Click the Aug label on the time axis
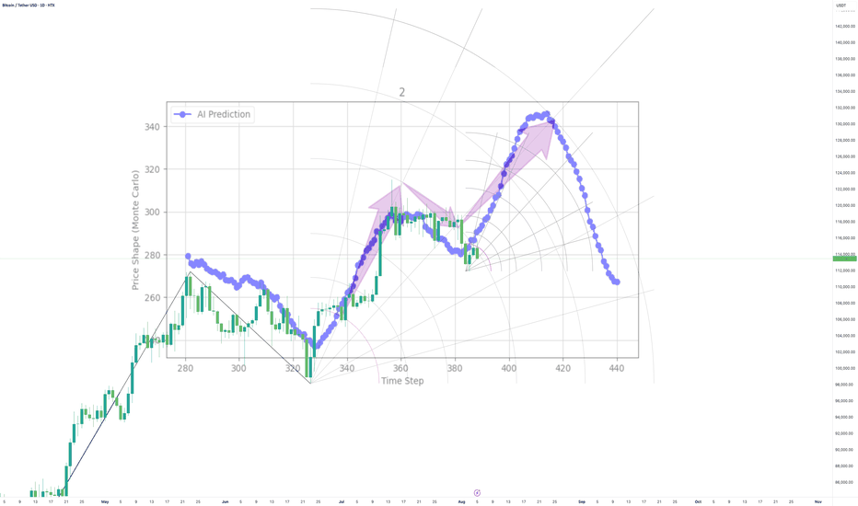The image size is (858, 506). [461, 501]
